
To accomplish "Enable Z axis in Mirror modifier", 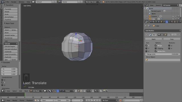I will coord(146,51).
